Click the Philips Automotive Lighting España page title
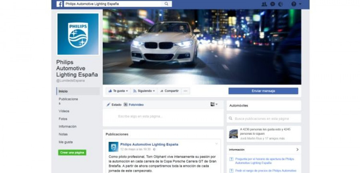The image size is (360, 173). (77, 68)
